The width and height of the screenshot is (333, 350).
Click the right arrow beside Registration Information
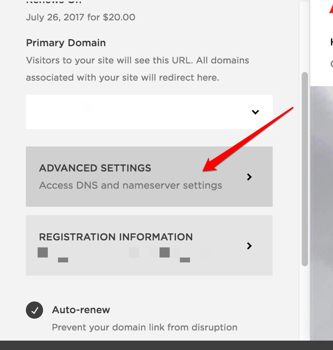249,246
